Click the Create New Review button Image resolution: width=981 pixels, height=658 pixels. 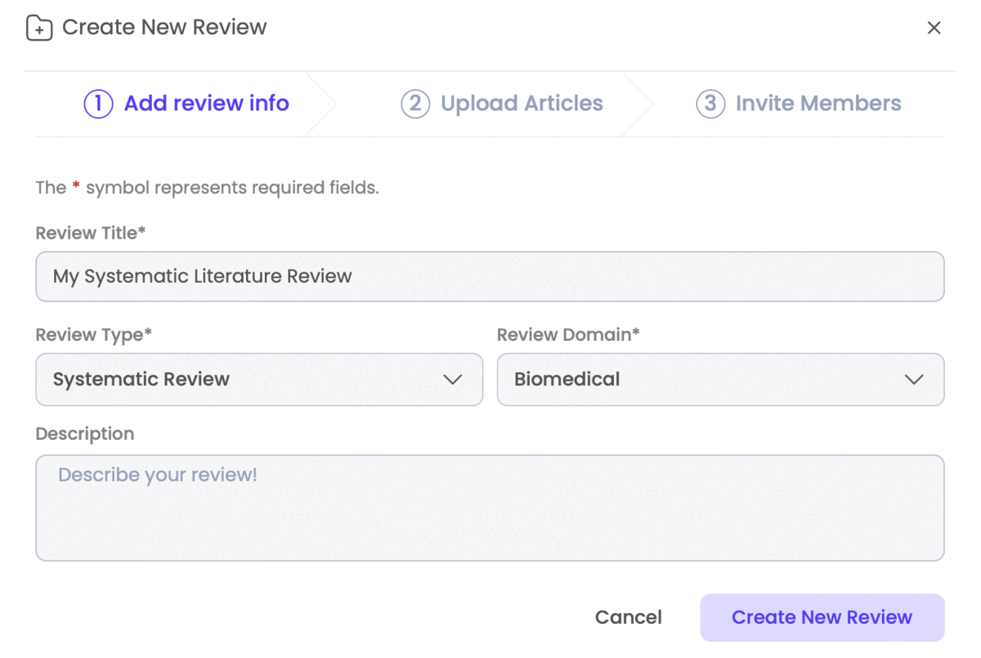click(x=822, y=617)
